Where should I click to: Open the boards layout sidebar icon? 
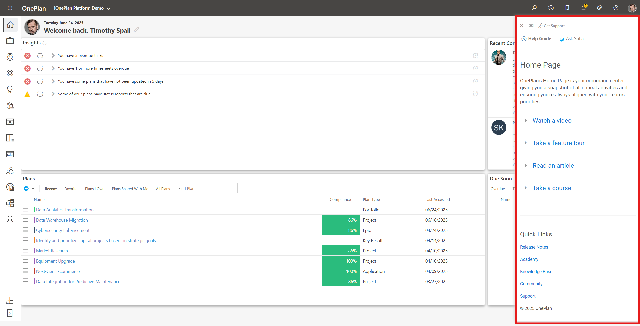[10, 203]
